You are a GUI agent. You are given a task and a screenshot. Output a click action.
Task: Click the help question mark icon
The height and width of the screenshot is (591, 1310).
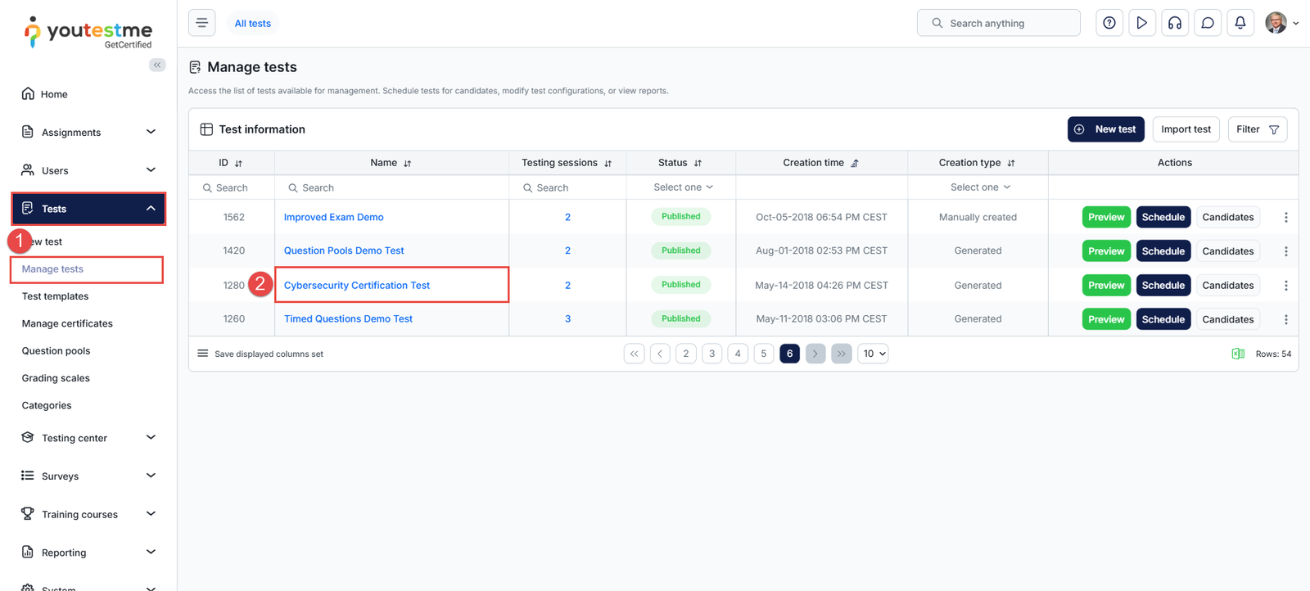[1109, 23]
